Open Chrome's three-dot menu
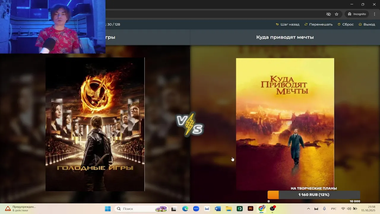Viewport: 380px width, 214px height. (374, 14)
